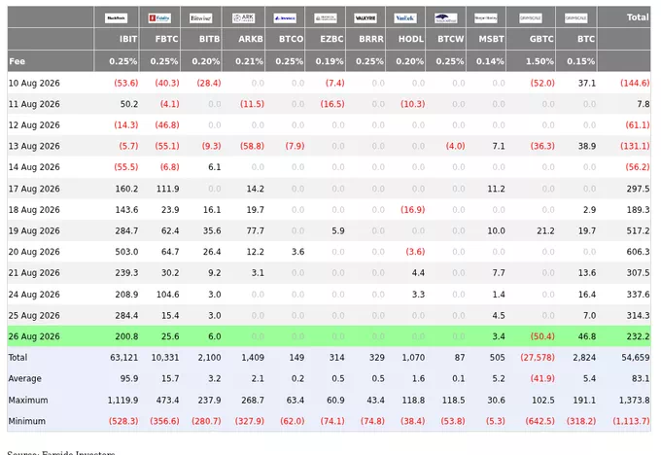Click the VanEck logo above HODL
This screenshot has height=455, width=661.
pyautogui.click(x=405, y=18)
